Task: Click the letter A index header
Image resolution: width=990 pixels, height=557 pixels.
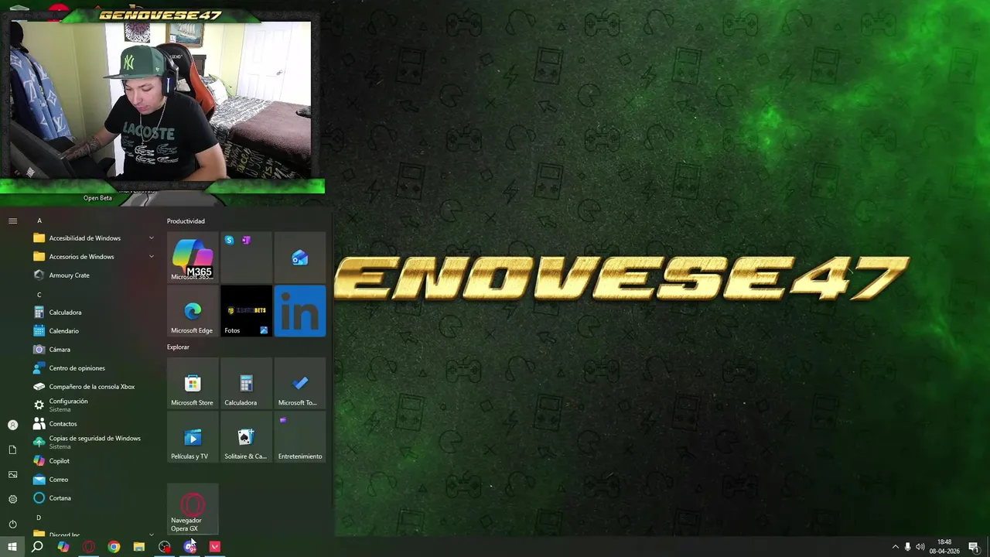Action: [39, 220]
